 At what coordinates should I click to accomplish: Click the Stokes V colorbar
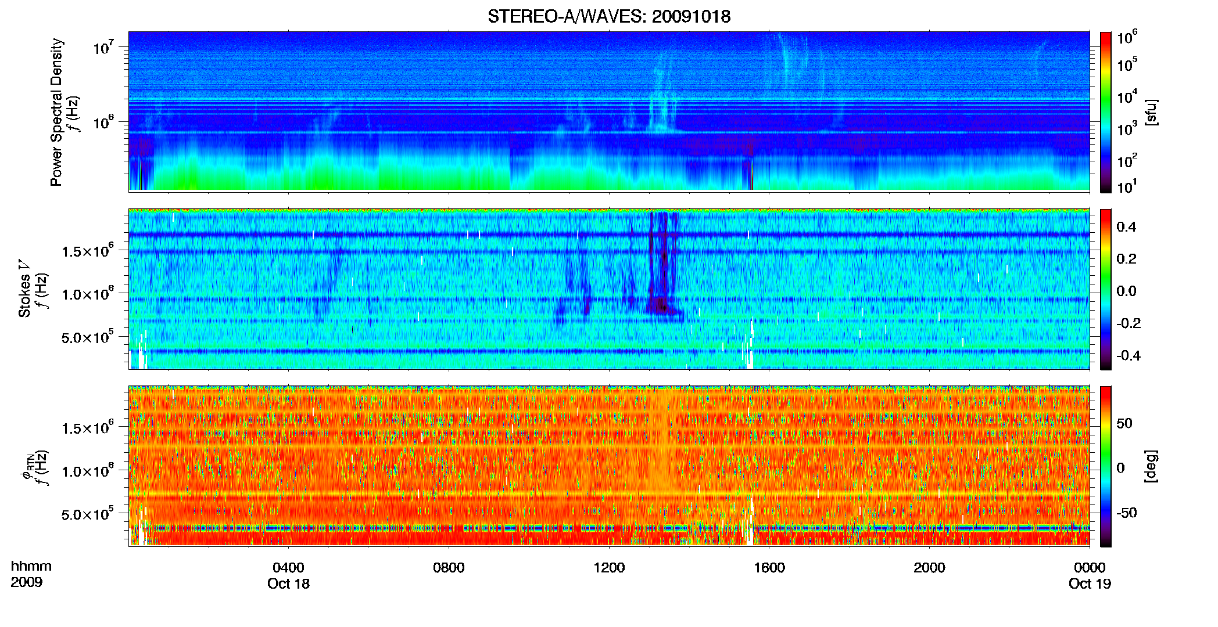tap(1106, 289)
